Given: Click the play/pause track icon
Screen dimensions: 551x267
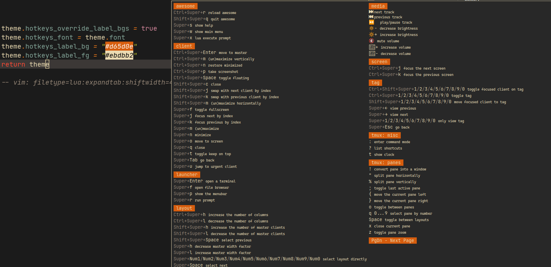Looking at the screenshot, I should pos(371,22).
